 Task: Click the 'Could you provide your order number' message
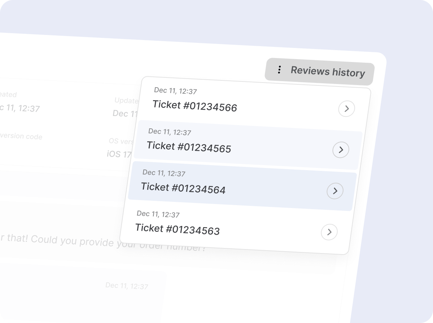pyautogui.click(x=103, y=242)
